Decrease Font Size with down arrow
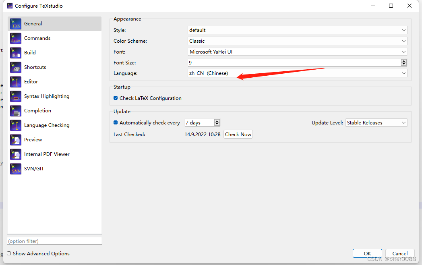The width and height of the screenshot is (422, 265). (x=404, y=64)
